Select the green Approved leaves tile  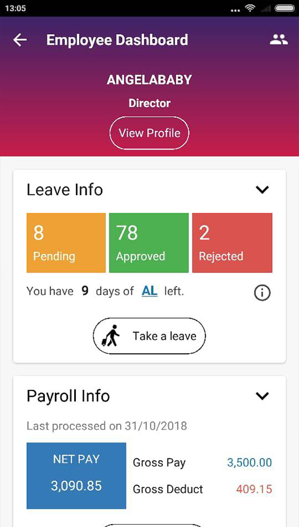click(149, 243)
